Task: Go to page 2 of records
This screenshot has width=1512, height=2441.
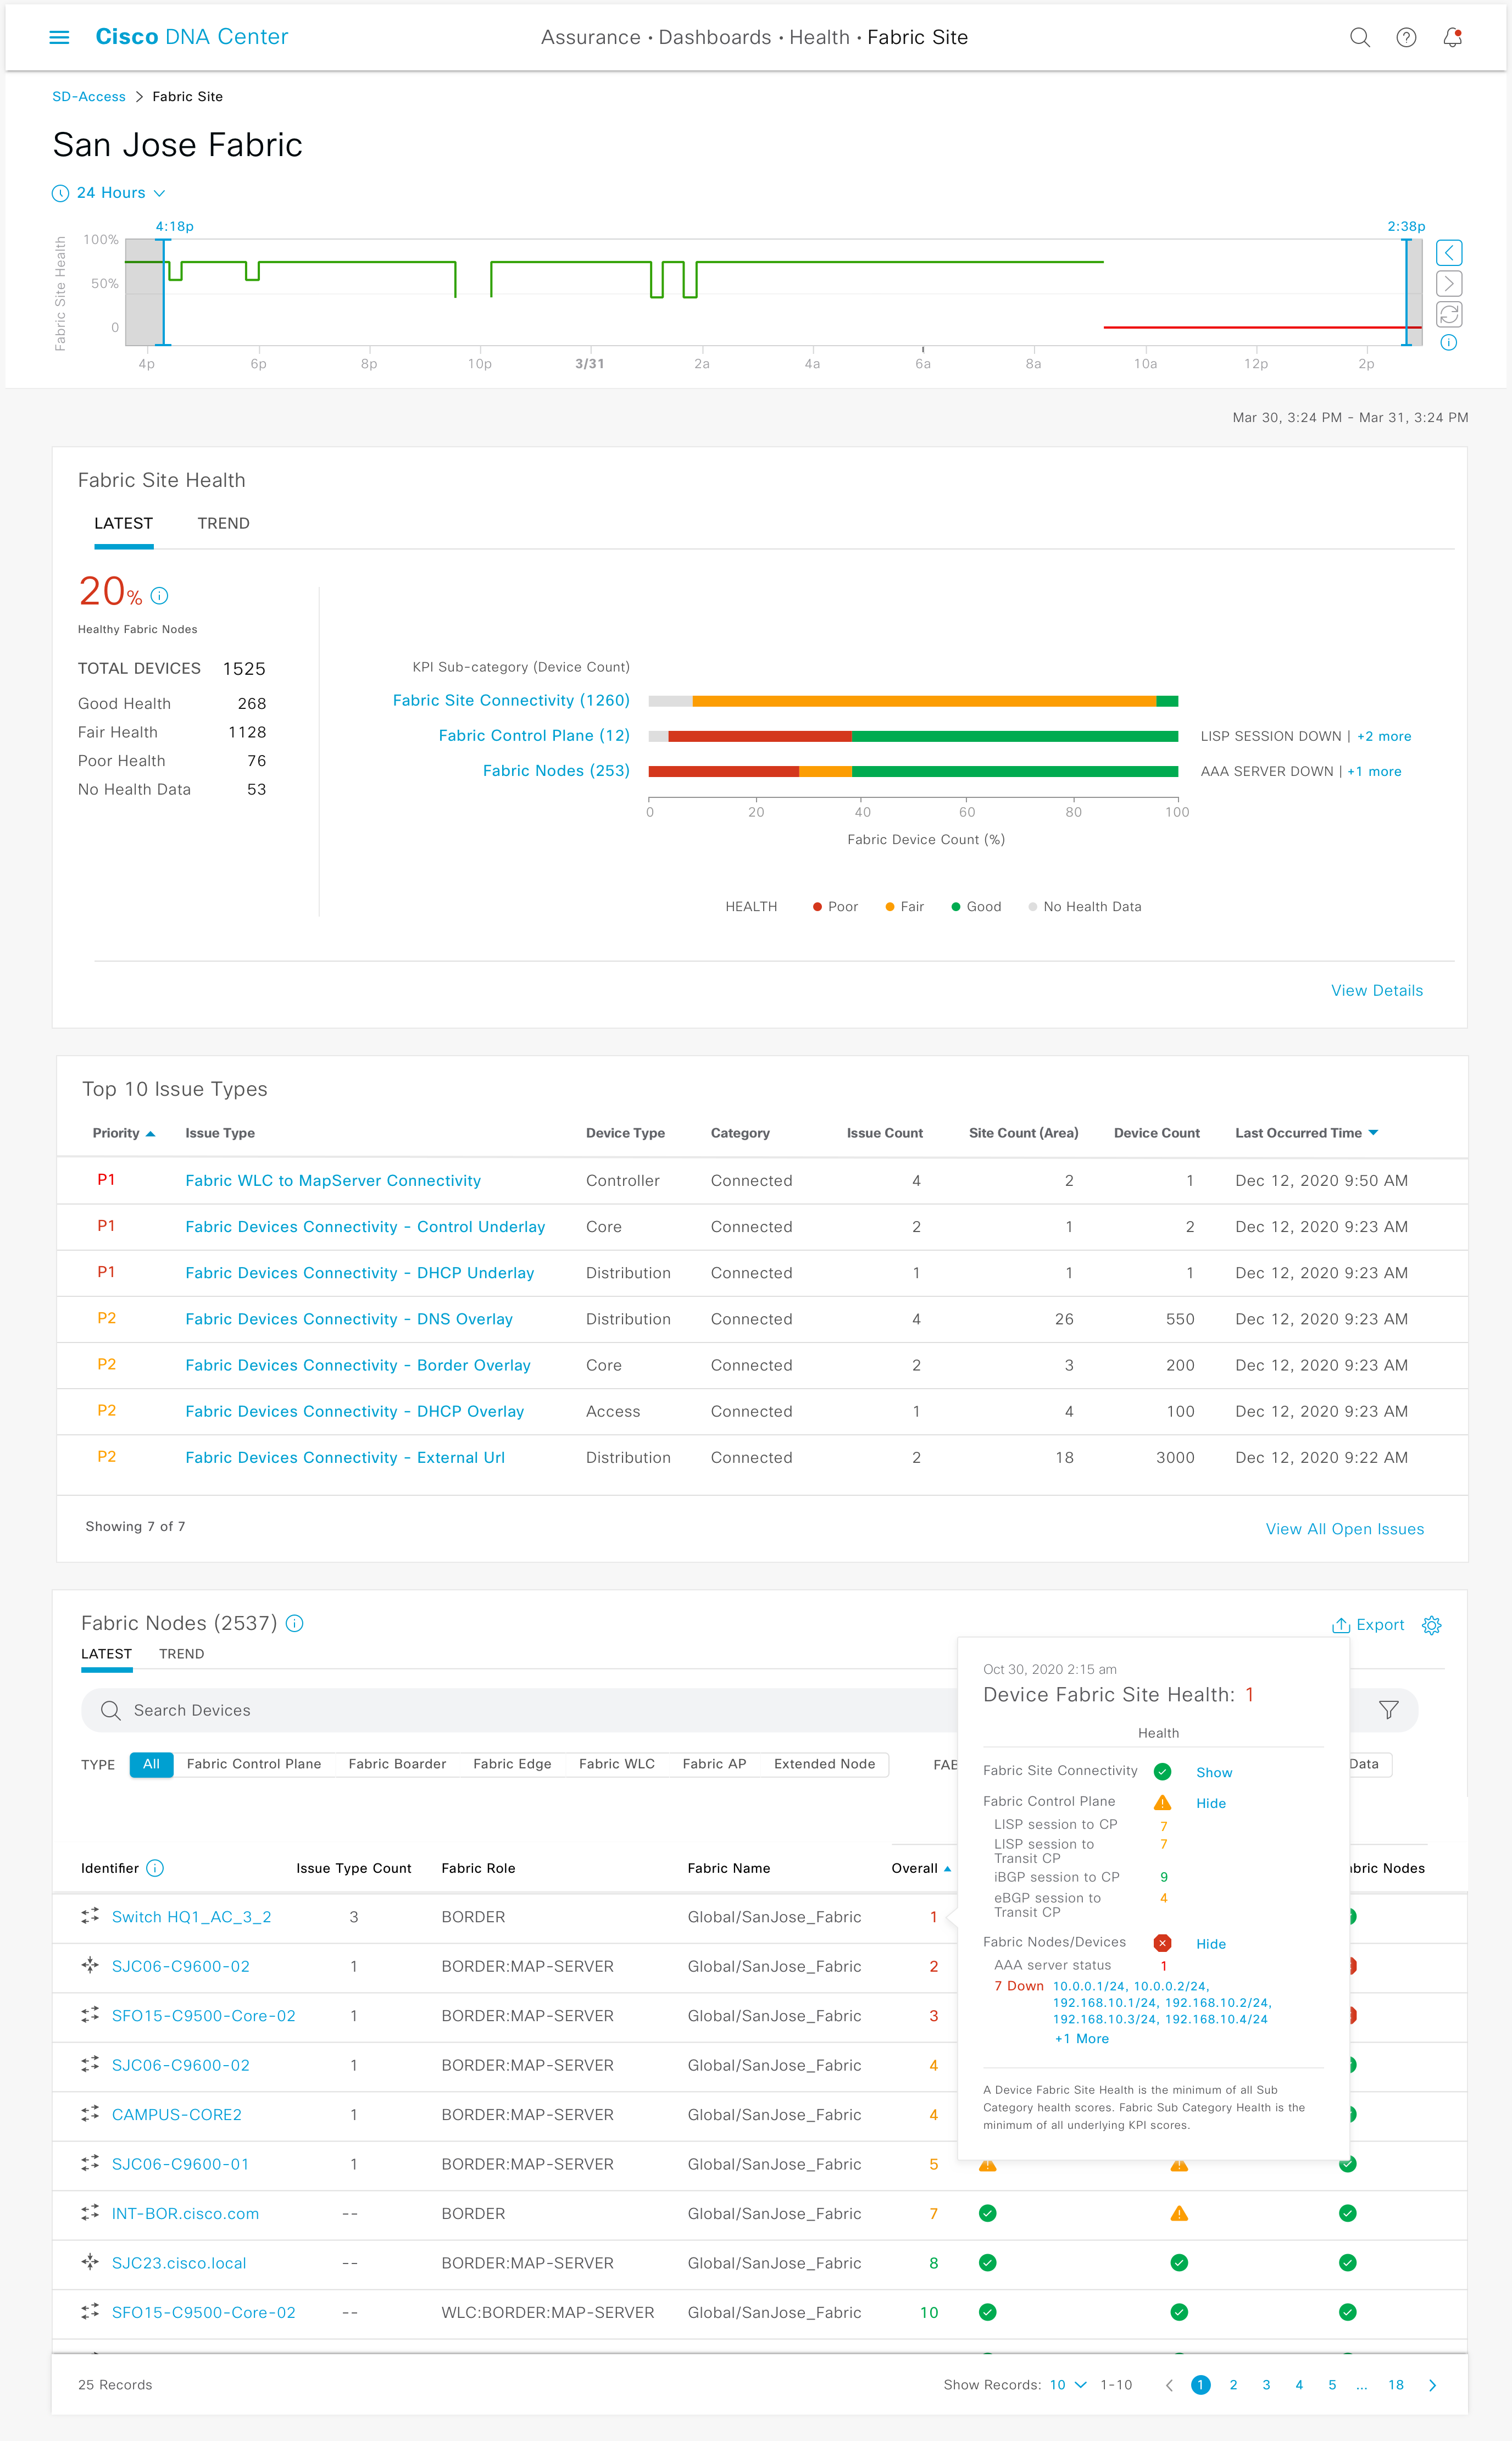Action: click(1233, 2385)
